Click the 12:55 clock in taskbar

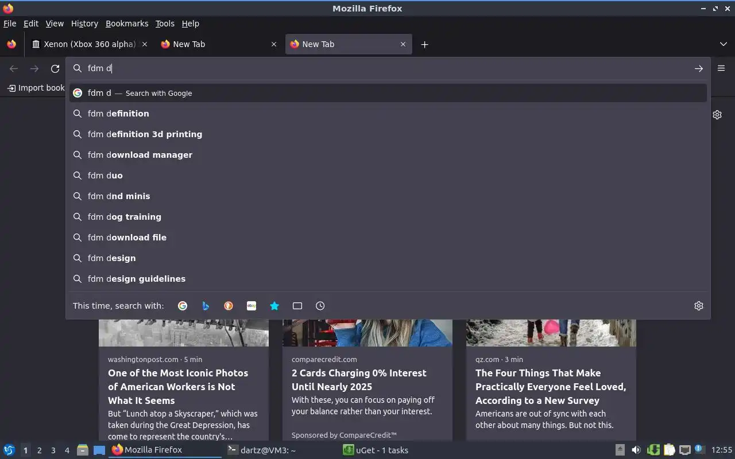[x=722, y=450]
